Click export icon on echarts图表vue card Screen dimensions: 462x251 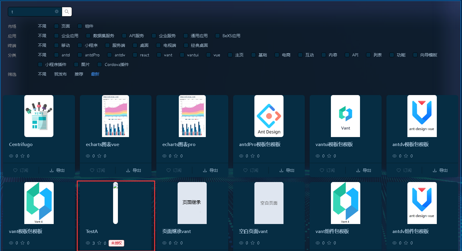coord(128,170)
